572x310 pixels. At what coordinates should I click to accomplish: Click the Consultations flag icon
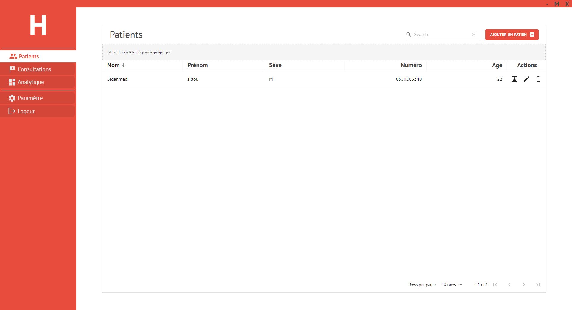(x=12, y=69)
